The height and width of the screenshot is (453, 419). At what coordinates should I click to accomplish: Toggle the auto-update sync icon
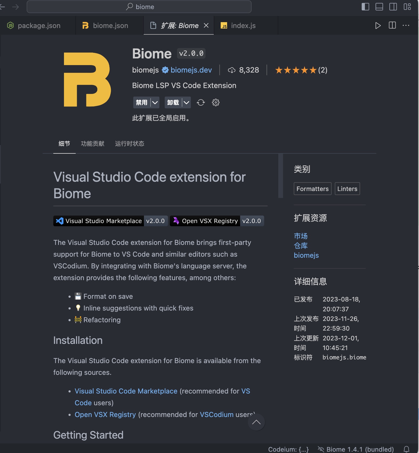[201, 102]
